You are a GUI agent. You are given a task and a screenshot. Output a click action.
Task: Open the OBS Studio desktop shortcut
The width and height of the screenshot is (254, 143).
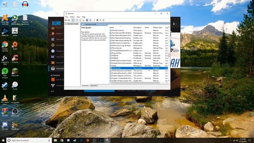pos(15,112)
